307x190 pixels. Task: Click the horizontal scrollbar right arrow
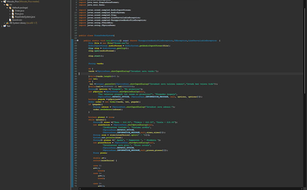[x=302, y=189]
